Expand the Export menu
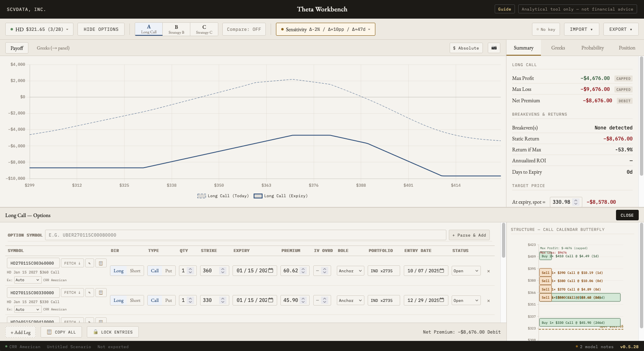 [x=621, y=29]
